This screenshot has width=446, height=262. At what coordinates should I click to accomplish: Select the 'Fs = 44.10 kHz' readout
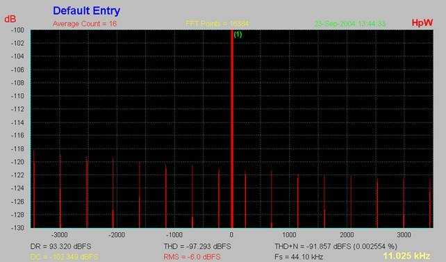[299, 257]
